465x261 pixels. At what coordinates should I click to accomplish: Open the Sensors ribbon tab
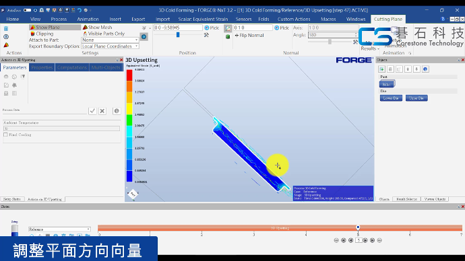(x=243, y=19)
